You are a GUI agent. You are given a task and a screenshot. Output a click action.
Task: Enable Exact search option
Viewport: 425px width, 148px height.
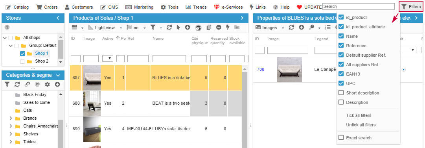(341, 138)
